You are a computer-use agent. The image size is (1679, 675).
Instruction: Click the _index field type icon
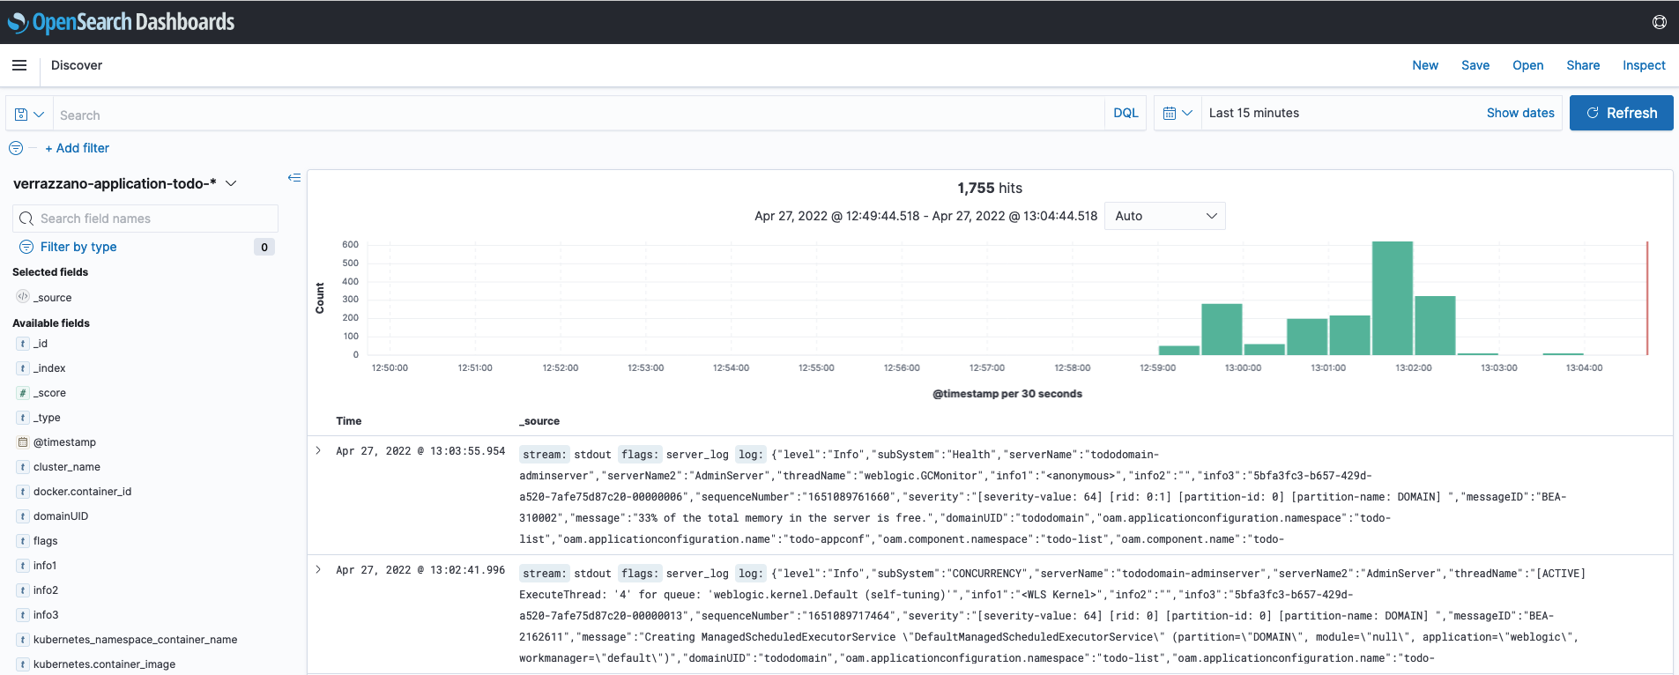click(23, 368)
